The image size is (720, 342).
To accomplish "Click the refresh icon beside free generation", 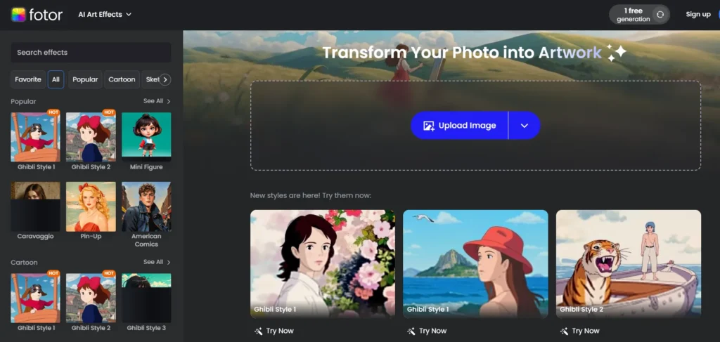I will point(660,15).
